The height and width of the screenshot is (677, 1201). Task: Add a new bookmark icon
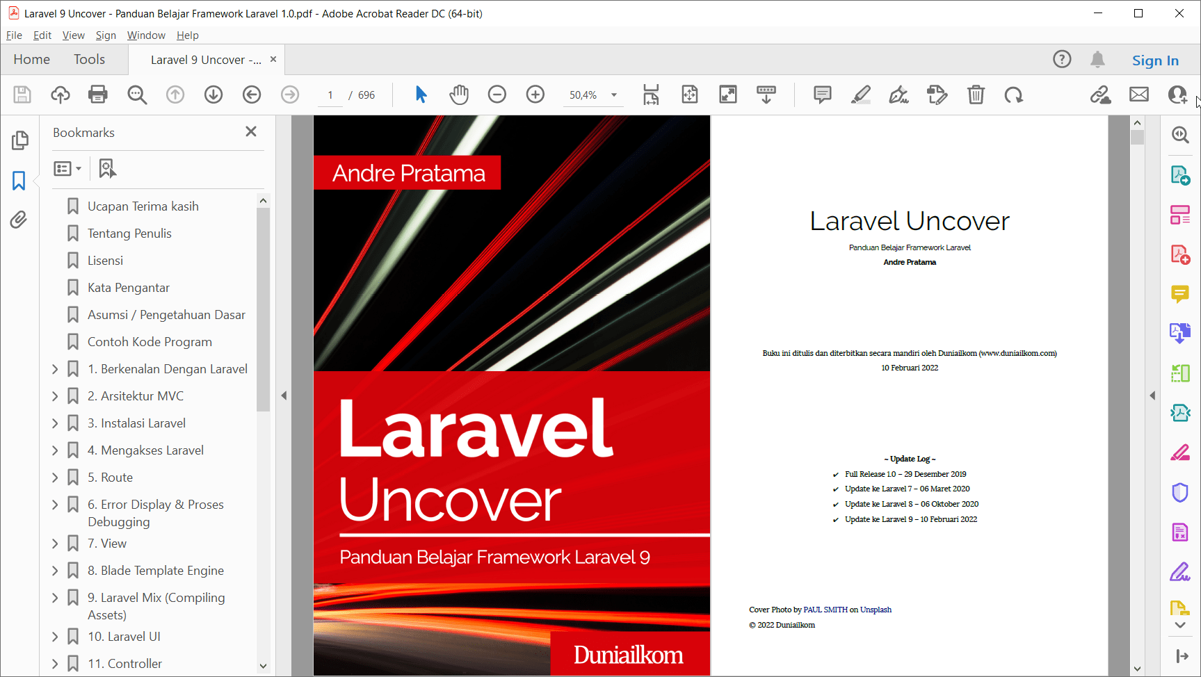click(107, 168)
